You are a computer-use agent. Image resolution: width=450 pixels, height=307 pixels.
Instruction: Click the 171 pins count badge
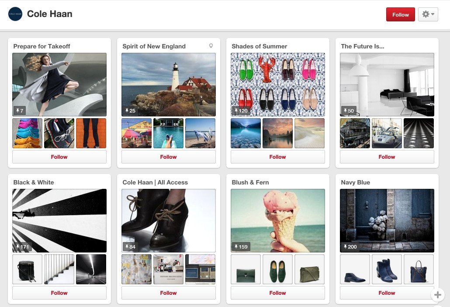pyautogui.click(x=22, y=246)
